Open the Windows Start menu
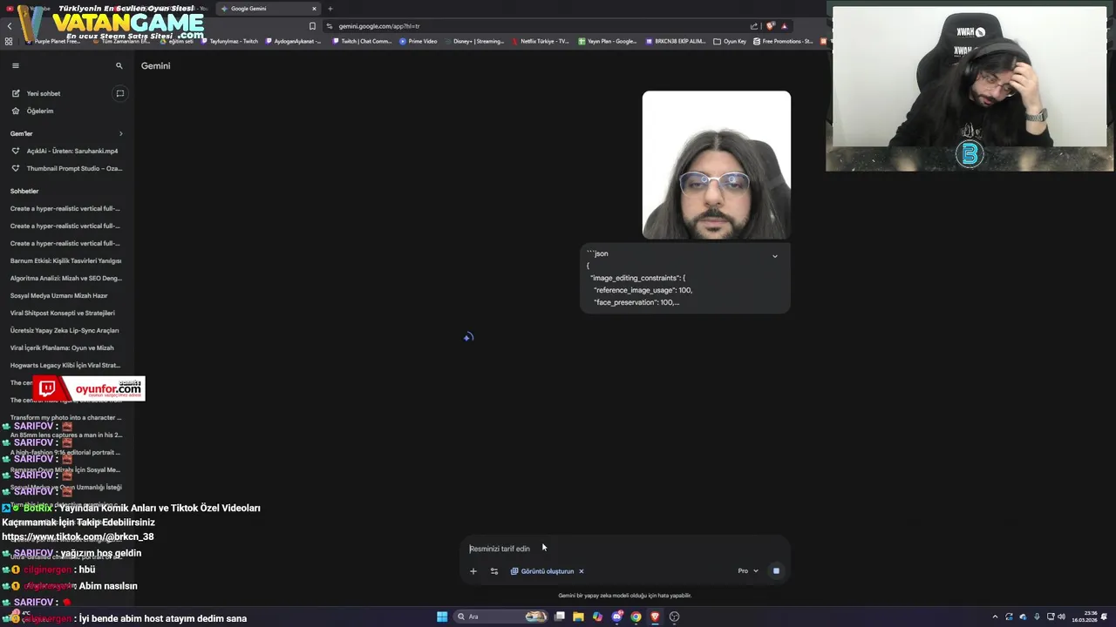 442,617
